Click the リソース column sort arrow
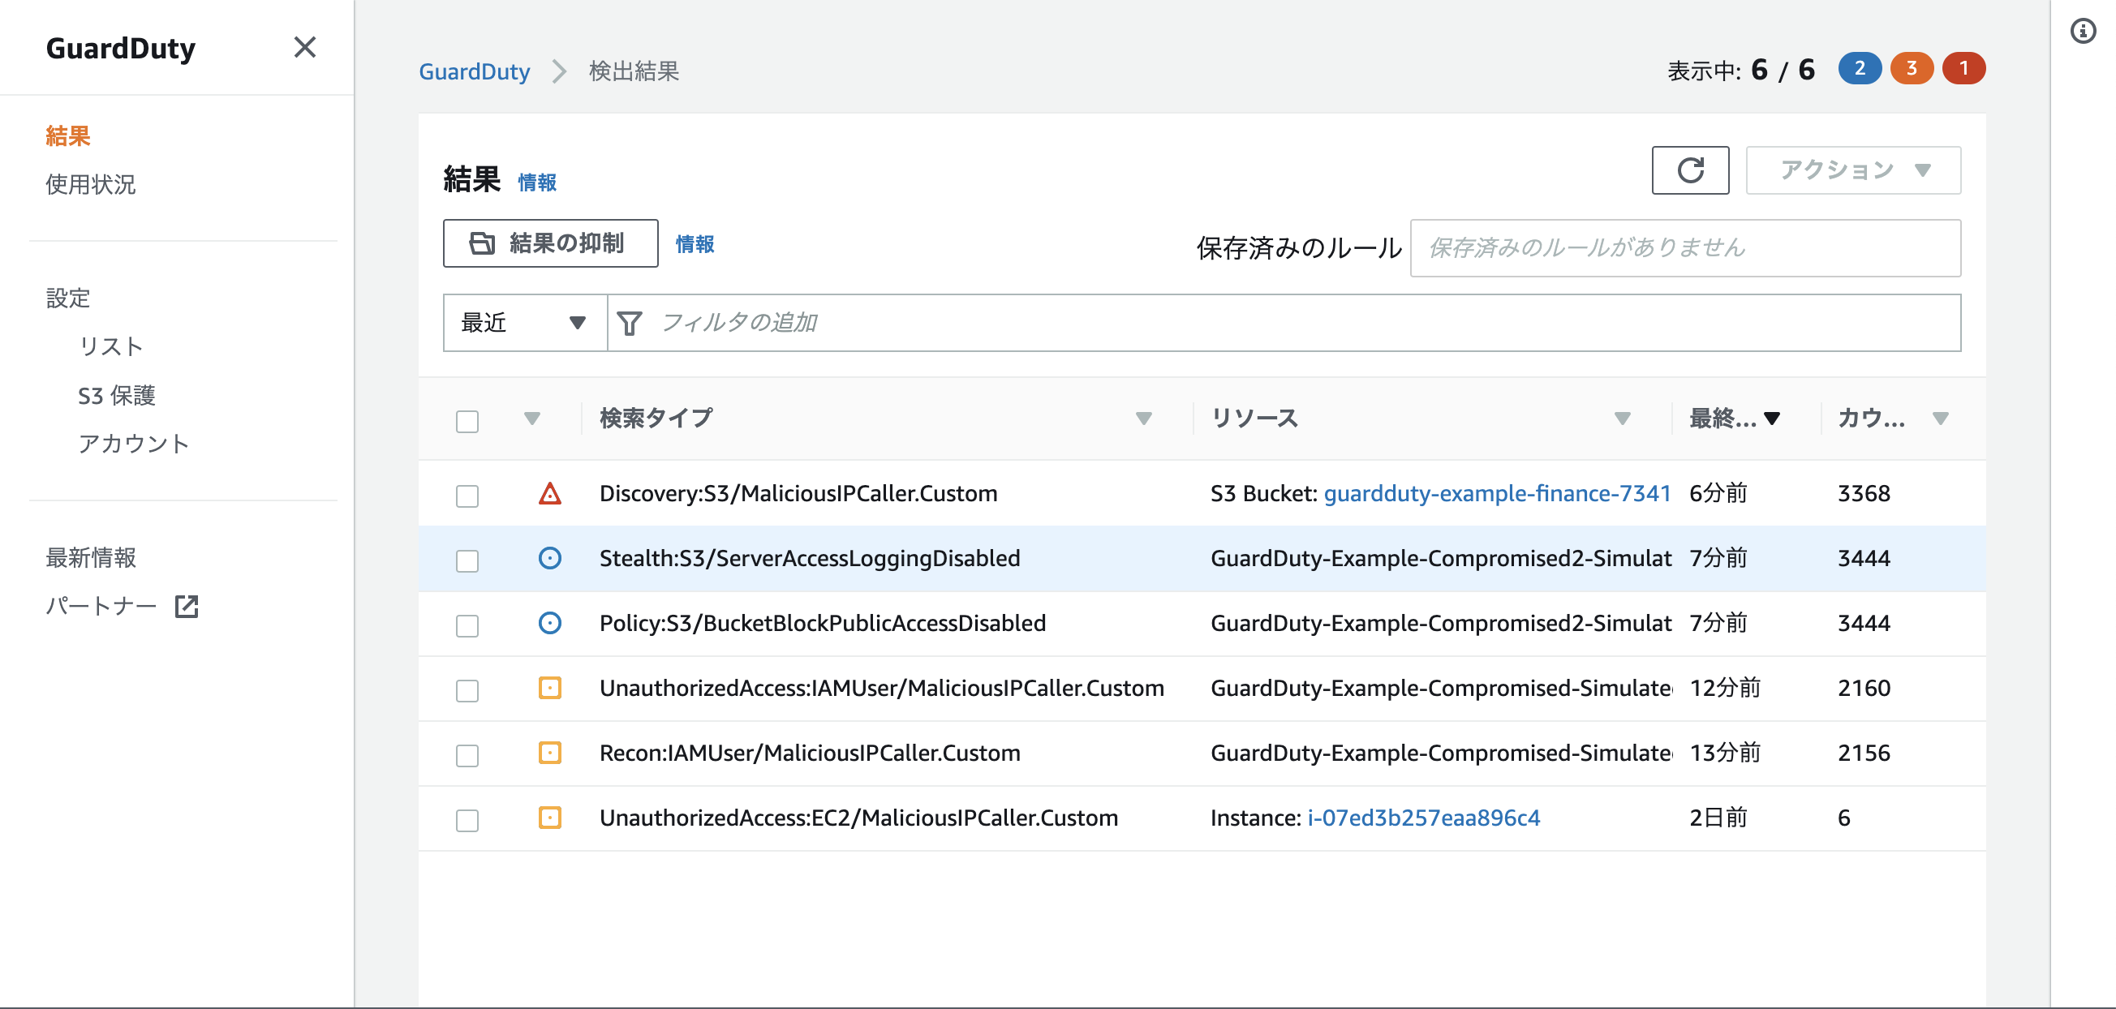 coord(1623,419)
